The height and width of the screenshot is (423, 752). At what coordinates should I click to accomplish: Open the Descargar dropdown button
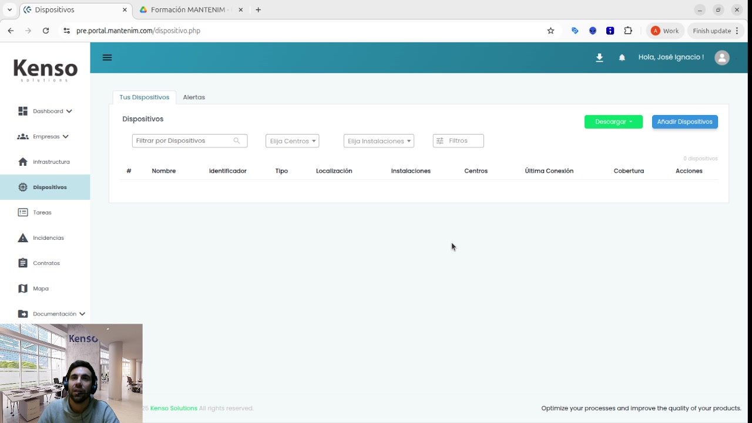pos(613,122)
